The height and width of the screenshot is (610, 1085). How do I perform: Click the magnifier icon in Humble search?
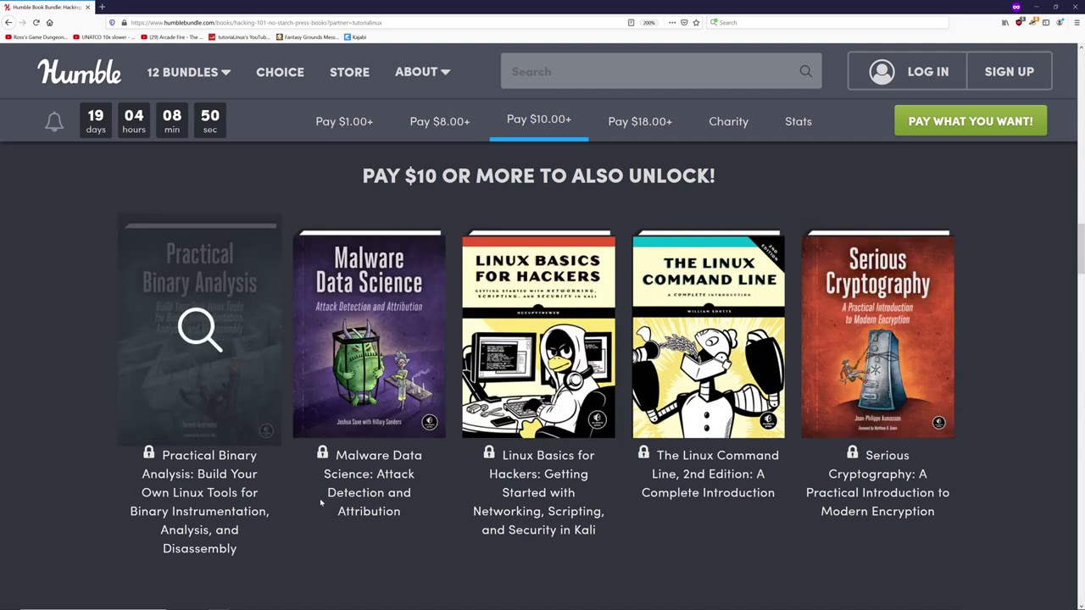(805, 71)
